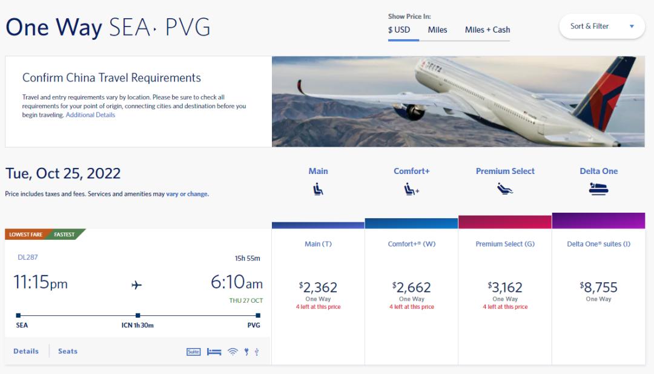The height and width of the screenshot is (374, 654).
Task: Open the Sort & Filter dropdown
Action: (x=602, y=27)
